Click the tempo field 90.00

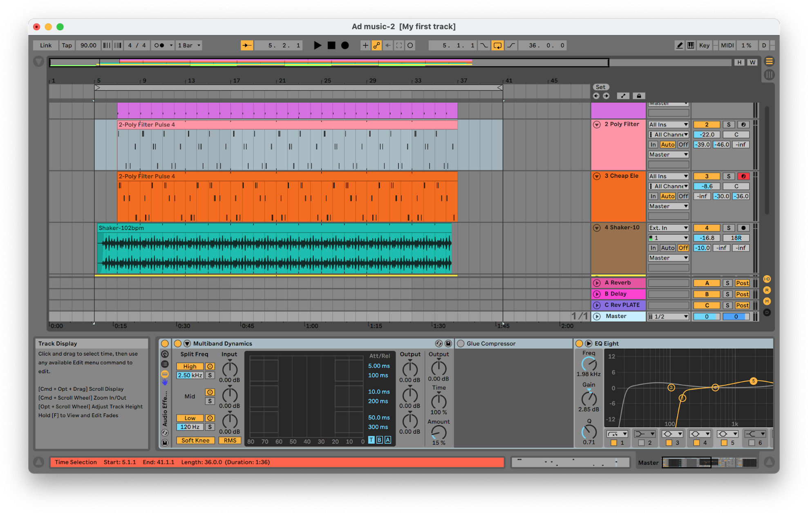[x=88, y=45]
